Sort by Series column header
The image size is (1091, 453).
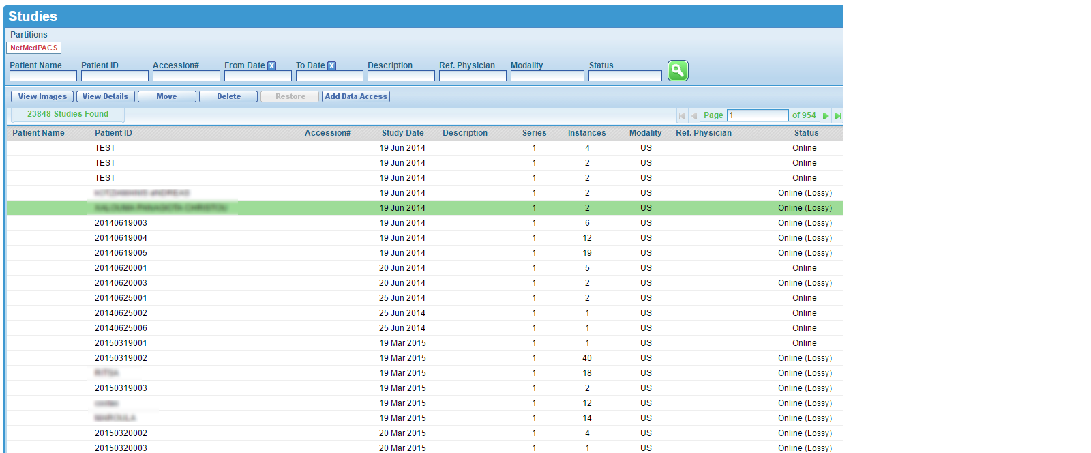[x=535, y=133]
